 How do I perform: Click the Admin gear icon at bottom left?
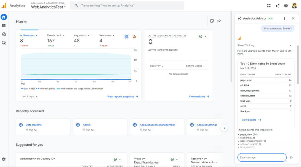coord(4,159)
